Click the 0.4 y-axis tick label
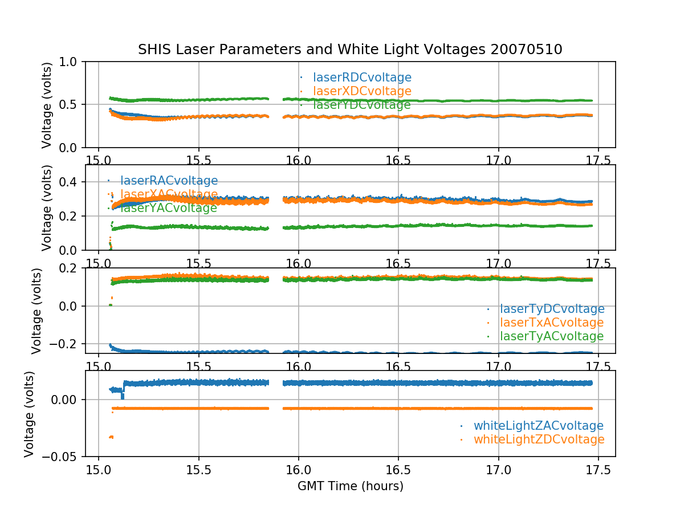 click(x=71, y=182)
